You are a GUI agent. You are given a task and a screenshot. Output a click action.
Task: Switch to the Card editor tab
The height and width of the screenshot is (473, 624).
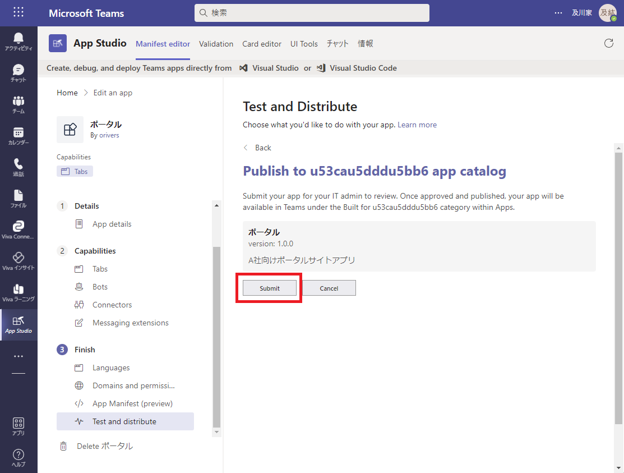point(262,44)
